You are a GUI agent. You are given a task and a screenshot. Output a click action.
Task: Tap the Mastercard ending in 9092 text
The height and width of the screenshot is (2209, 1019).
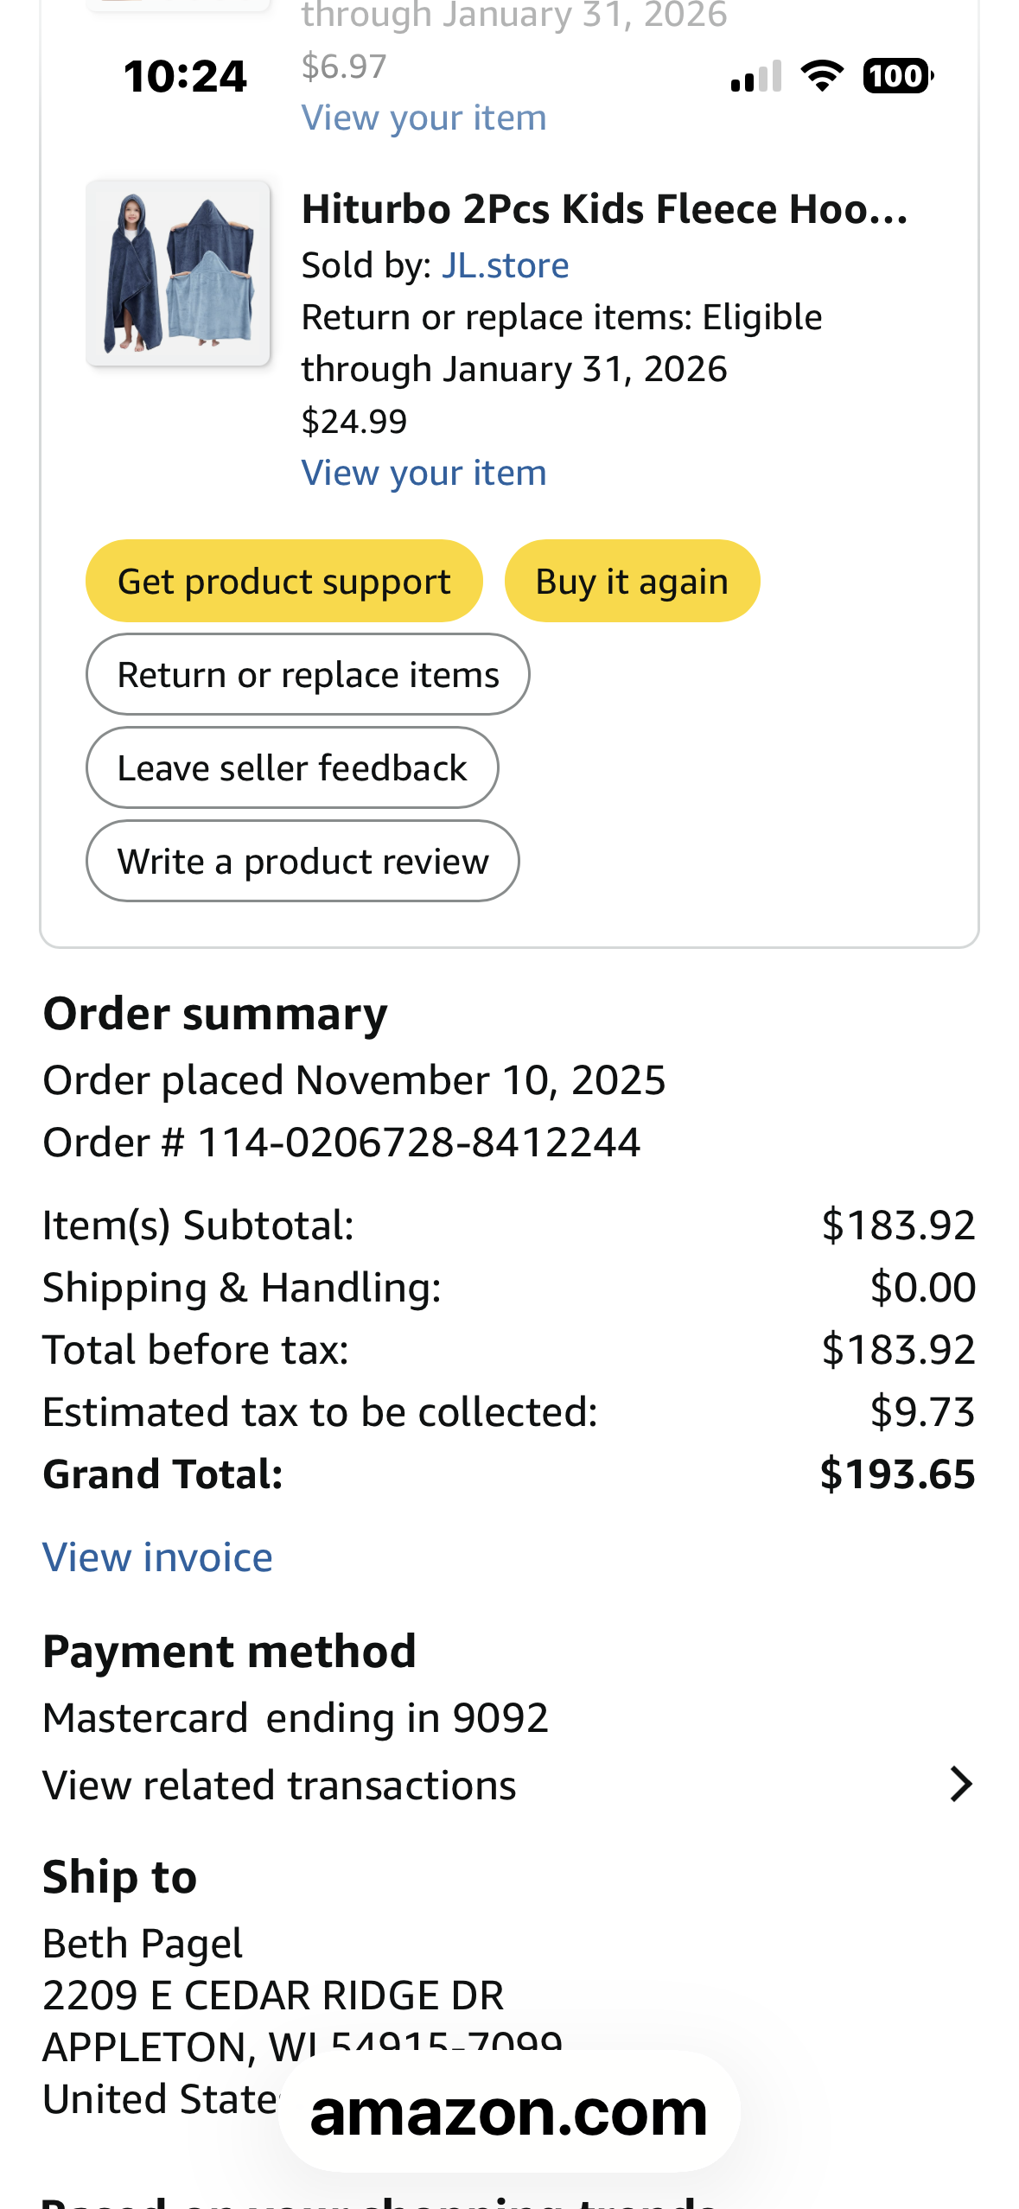[296, 1718]
